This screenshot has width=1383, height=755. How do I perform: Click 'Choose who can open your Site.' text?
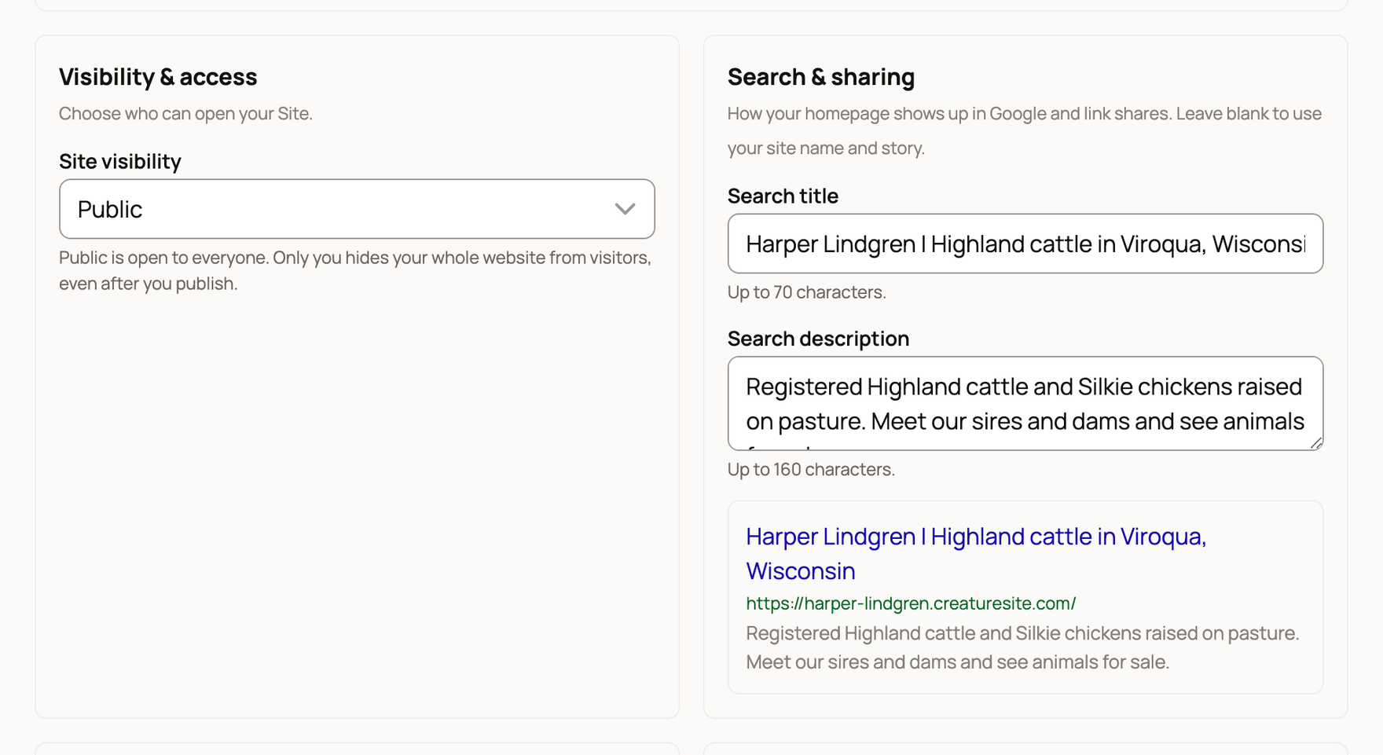[x=185, y=114]
